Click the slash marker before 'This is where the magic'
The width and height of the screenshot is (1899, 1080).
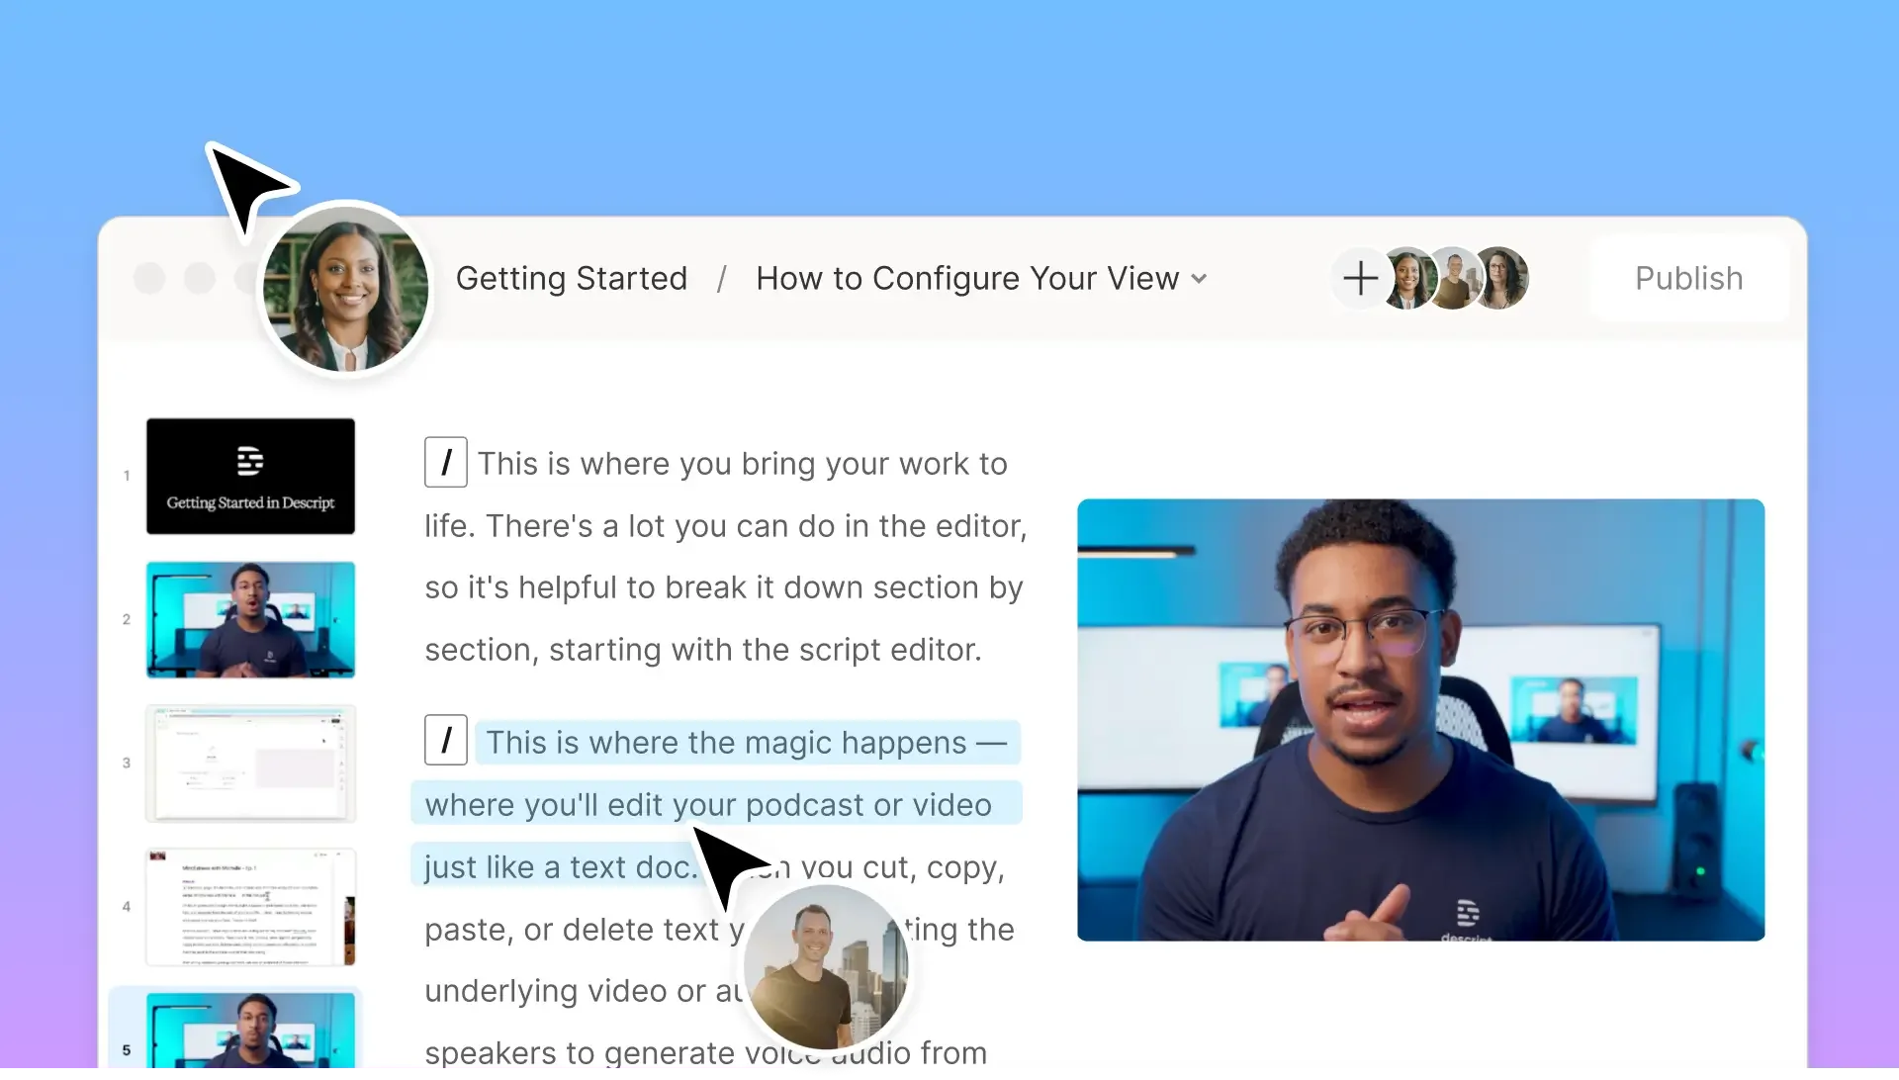[x=445, y=741]
